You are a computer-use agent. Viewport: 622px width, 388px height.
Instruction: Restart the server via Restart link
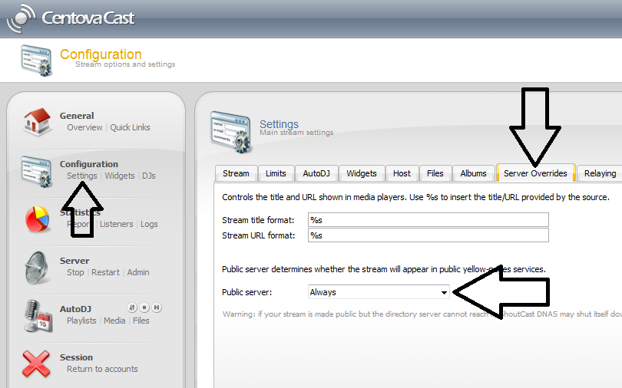click(105, 272)
